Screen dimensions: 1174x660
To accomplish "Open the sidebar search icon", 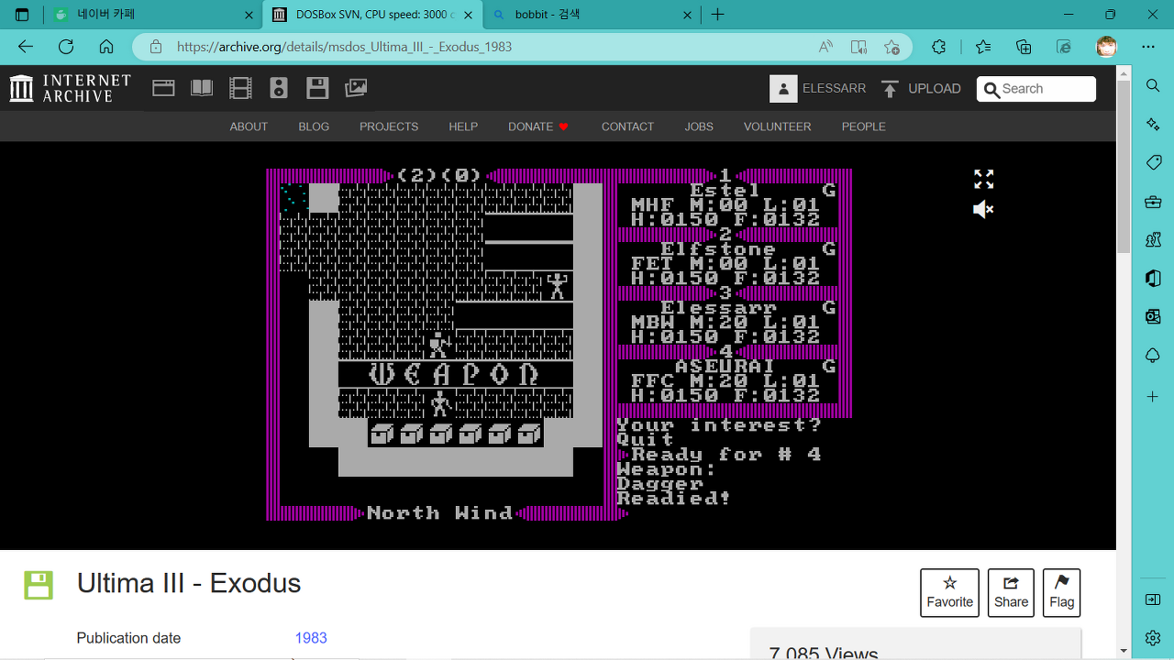I will pyautogui.click(x=1153, y=85).
